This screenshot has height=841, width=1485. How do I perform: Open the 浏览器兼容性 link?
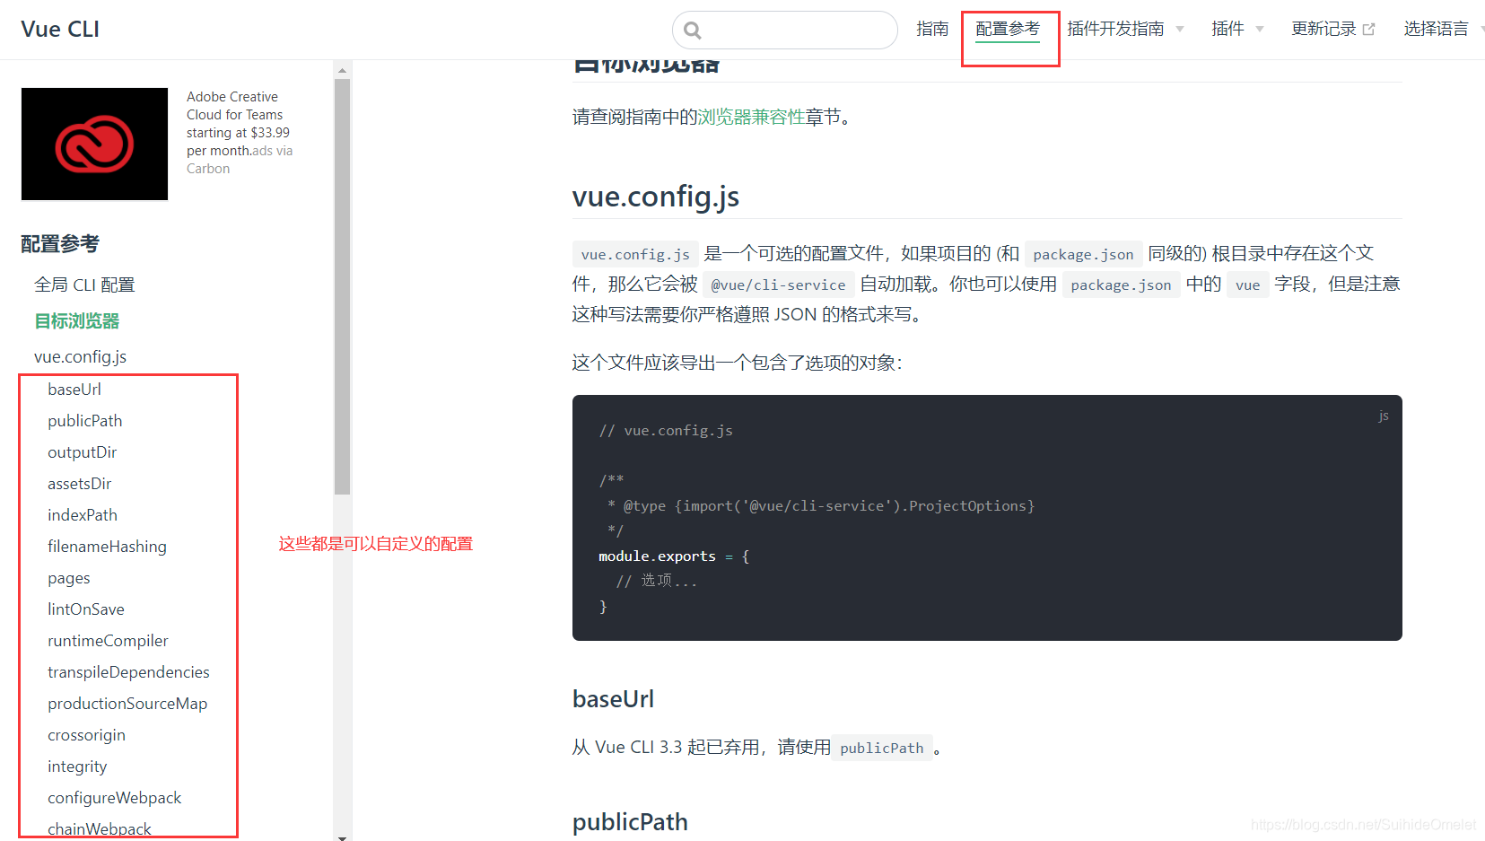[x=751, y=117]
